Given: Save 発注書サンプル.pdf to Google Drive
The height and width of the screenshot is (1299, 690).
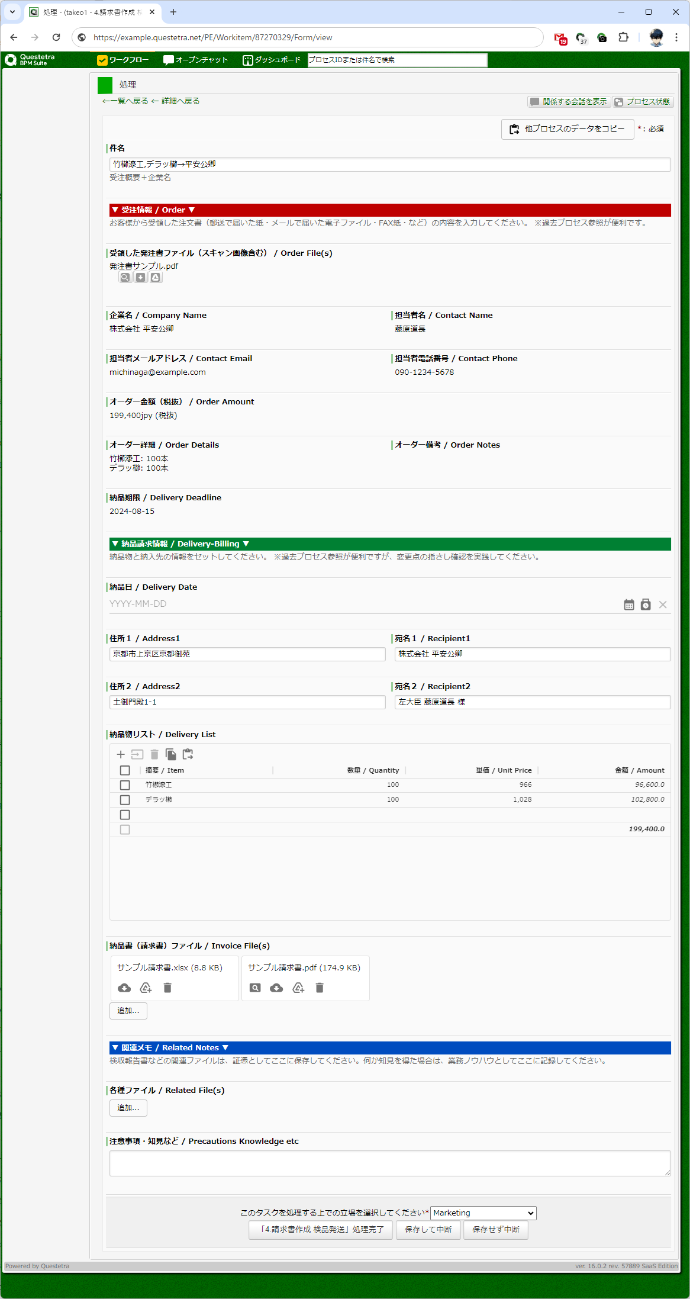Looking at the screenshot, I should (x=156, y=278).
